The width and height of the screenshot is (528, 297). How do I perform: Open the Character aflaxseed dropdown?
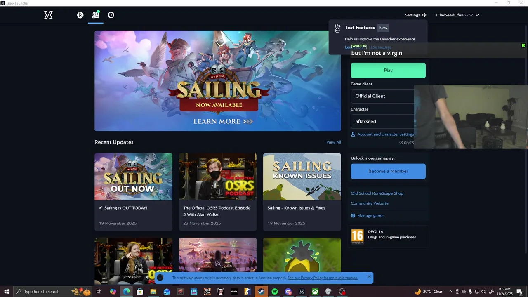383,121
